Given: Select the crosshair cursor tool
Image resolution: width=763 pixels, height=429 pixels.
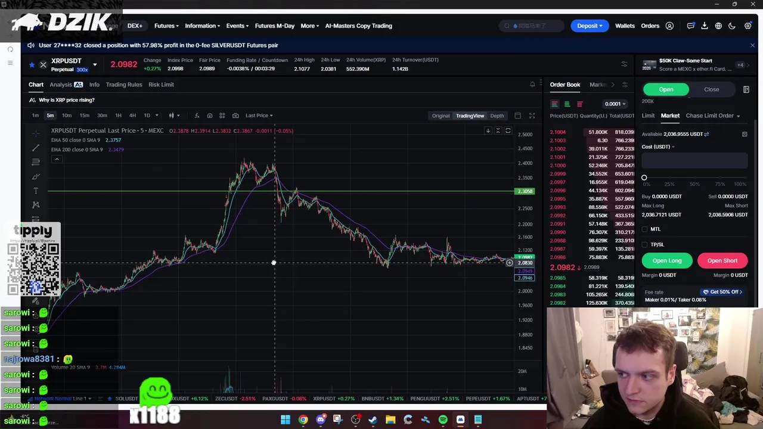Looking at the screenshot, I should [36, 133].
